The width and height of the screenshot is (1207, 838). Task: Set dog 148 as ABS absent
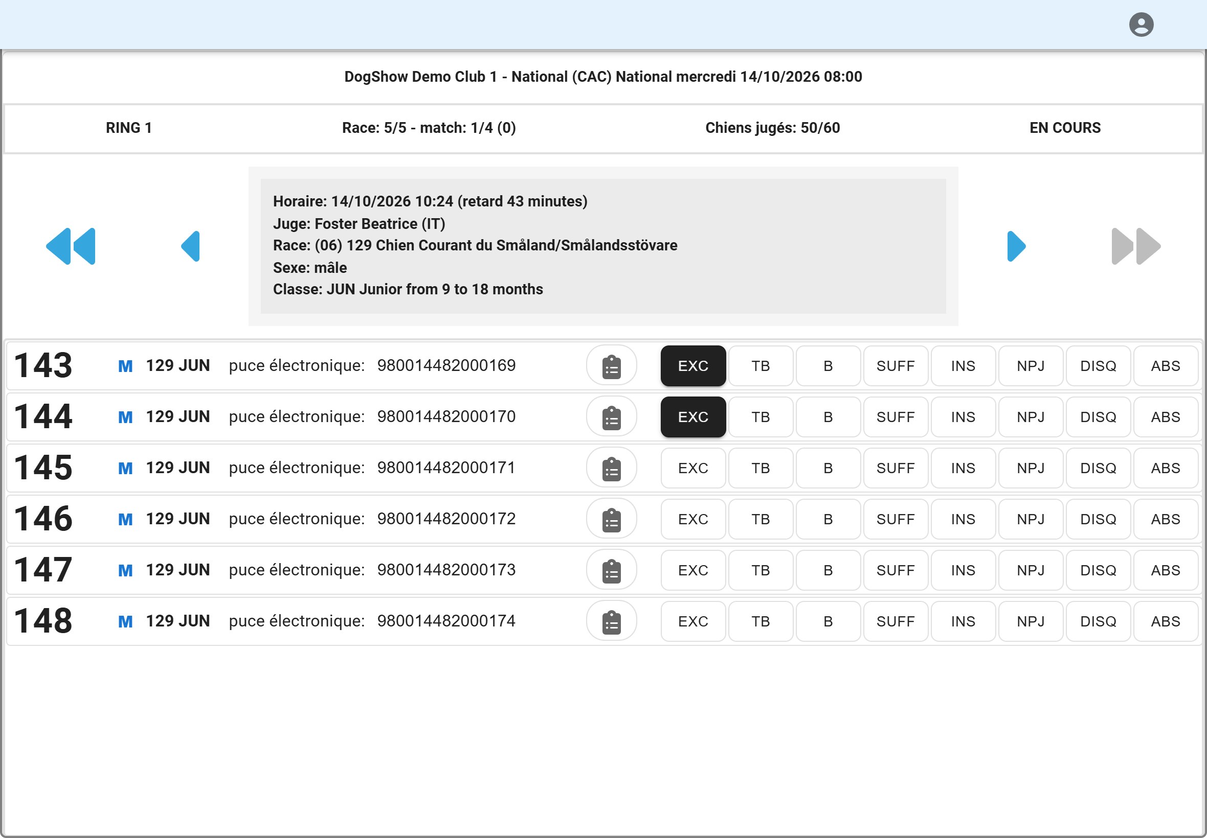[x=1166, y=621]
